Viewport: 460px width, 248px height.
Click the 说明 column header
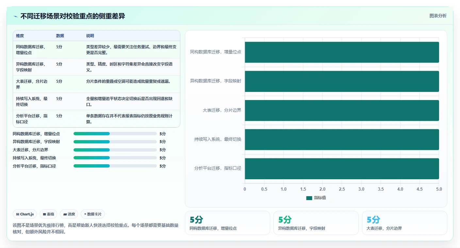tap(90, 36)
